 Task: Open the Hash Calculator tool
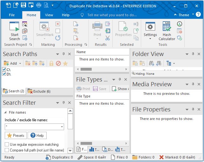click(x=167, y=31)
